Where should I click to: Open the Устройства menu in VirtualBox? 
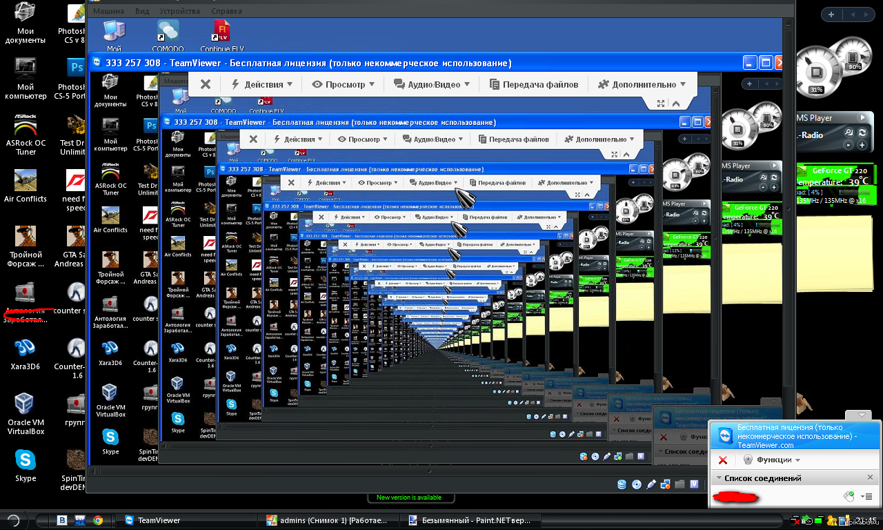(179, 11)
